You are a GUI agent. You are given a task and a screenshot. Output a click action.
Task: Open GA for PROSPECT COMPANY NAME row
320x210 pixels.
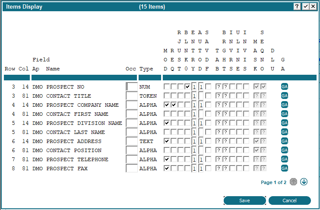(x=284, y=105)
